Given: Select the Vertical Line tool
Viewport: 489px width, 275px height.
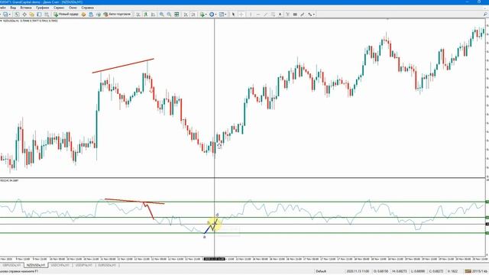Looking at the screenshot, I should pos(251,15).
